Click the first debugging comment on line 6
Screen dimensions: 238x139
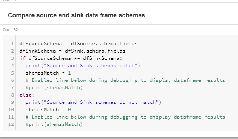(x=125, y=80)
